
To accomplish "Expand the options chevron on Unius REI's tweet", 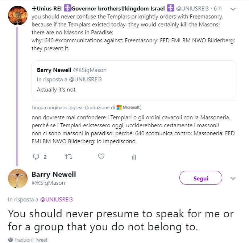I will click(233, 9).
